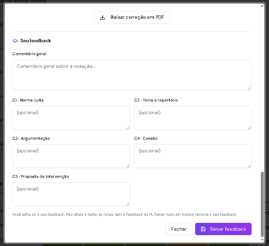Screen dimensions: 269x246
Task: Click the modal's vertical scrollbar thumb
Action: [x=262, y=204]
